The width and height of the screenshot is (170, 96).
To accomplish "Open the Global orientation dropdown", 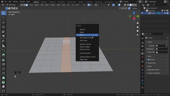I will [x=77, y=5].
